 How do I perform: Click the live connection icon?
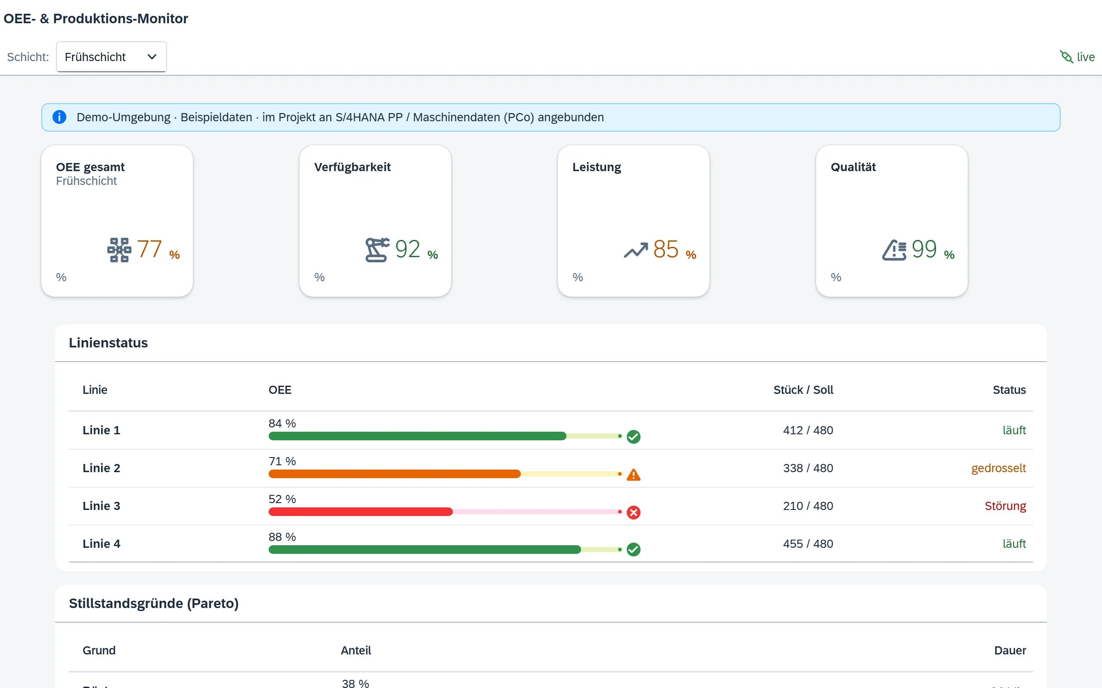pos(1066,57)
